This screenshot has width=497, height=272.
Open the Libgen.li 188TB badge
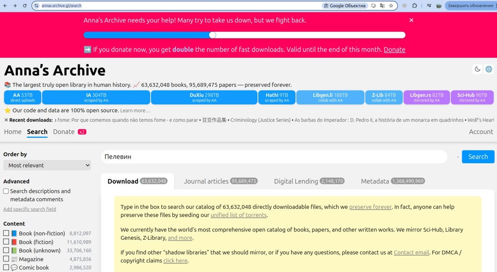(x=330, y=98)
